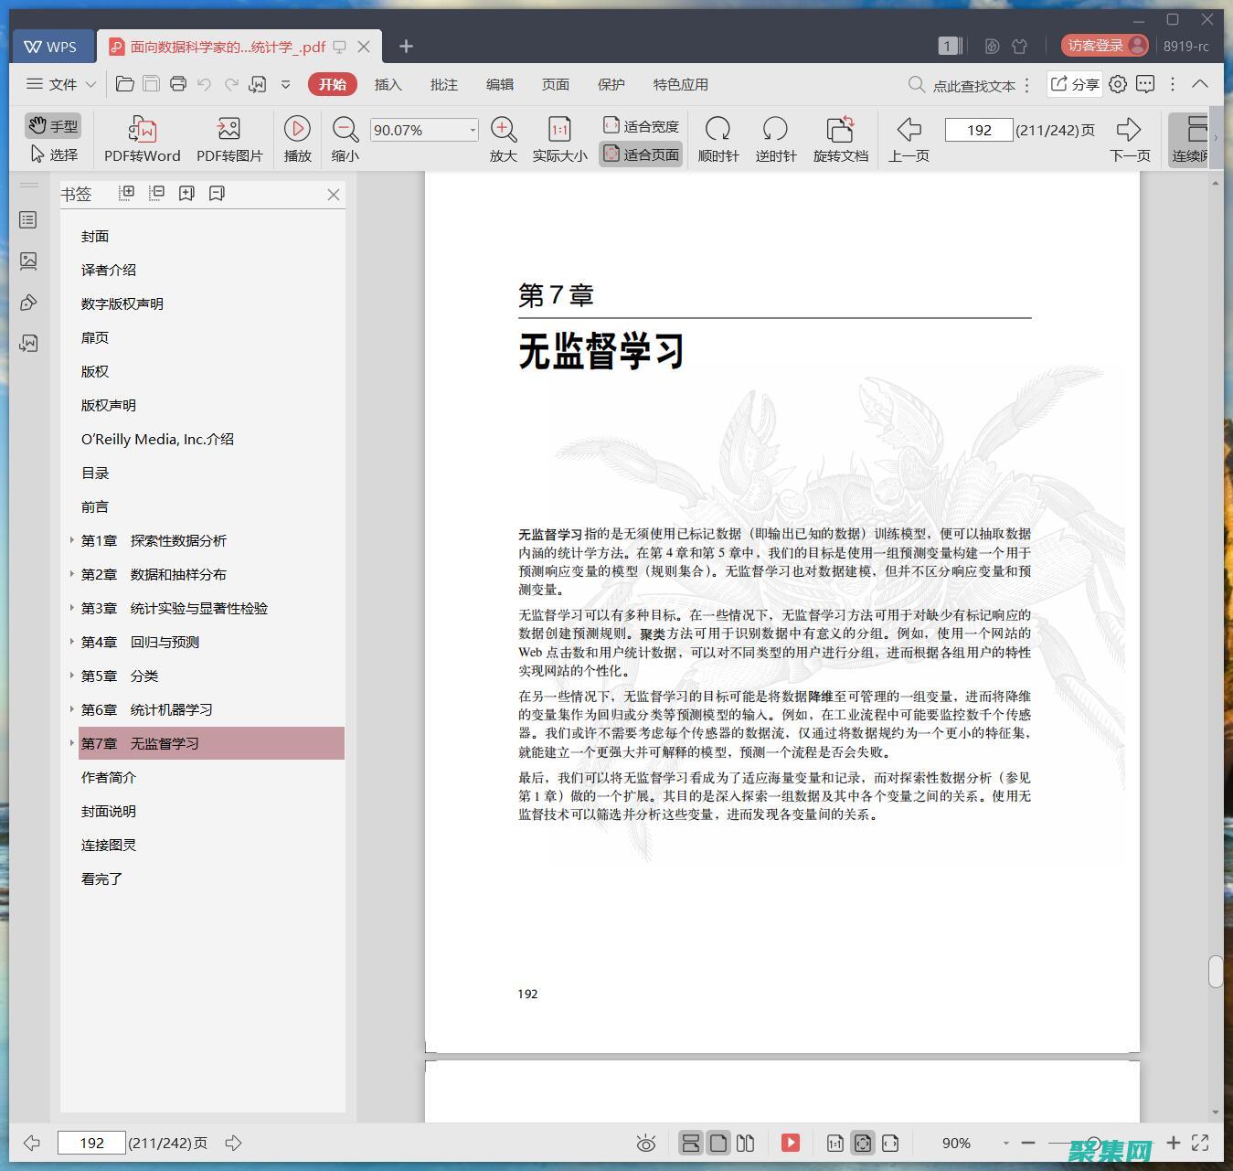Expand the 第1章 探索性数据分析 bookmark
Image resolution: width=1233 pixels, height=1171 pixels.
point(72,540)
